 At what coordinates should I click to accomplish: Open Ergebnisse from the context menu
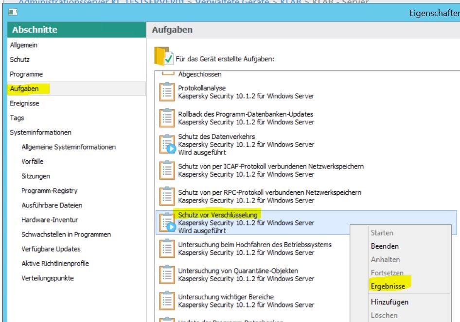pos(388,287)
